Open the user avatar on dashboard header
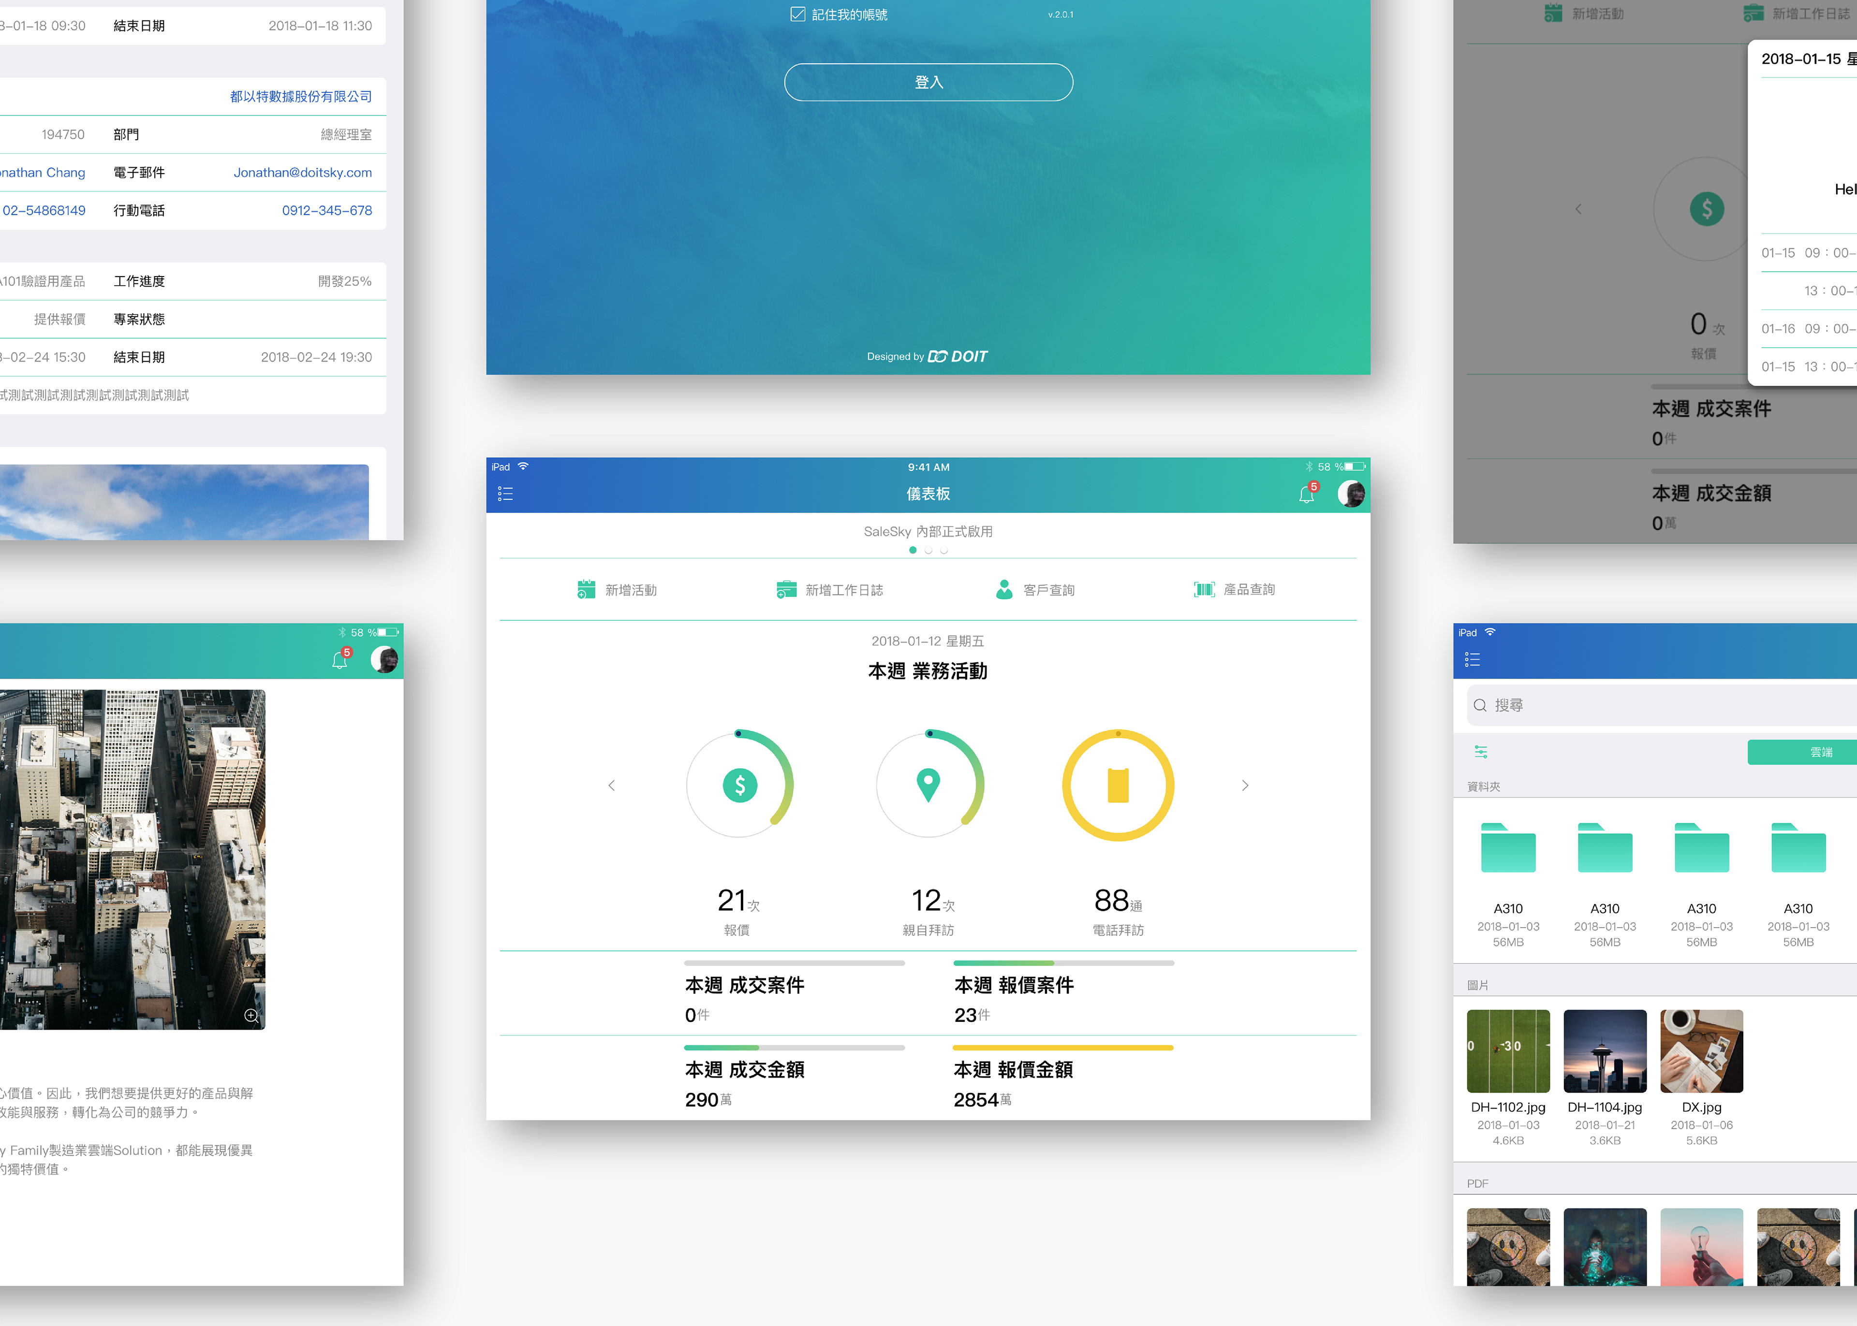Image resolution: width=1857 pixels, height=1326 pixels. click(1351, 494)
